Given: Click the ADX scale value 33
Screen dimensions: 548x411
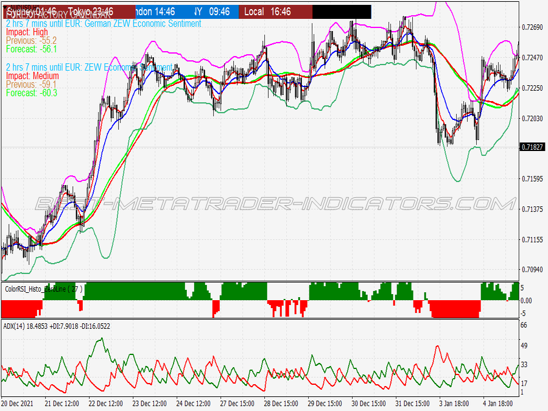Looking at the screenshot, I should 524,365.
